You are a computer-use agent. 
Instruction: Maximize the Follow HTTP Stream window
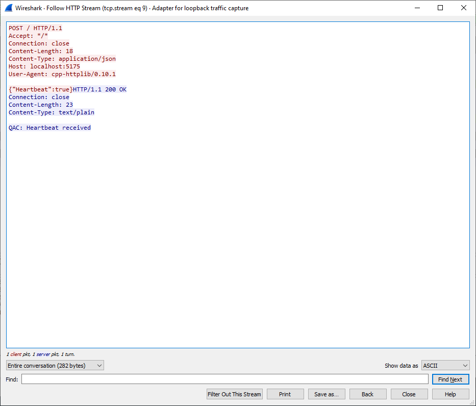[x=440, y=8]
